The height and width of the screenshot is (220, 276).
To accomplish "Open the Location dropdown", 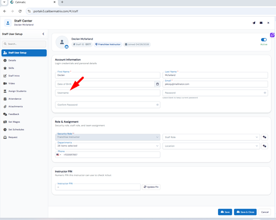I will point(211,146).
